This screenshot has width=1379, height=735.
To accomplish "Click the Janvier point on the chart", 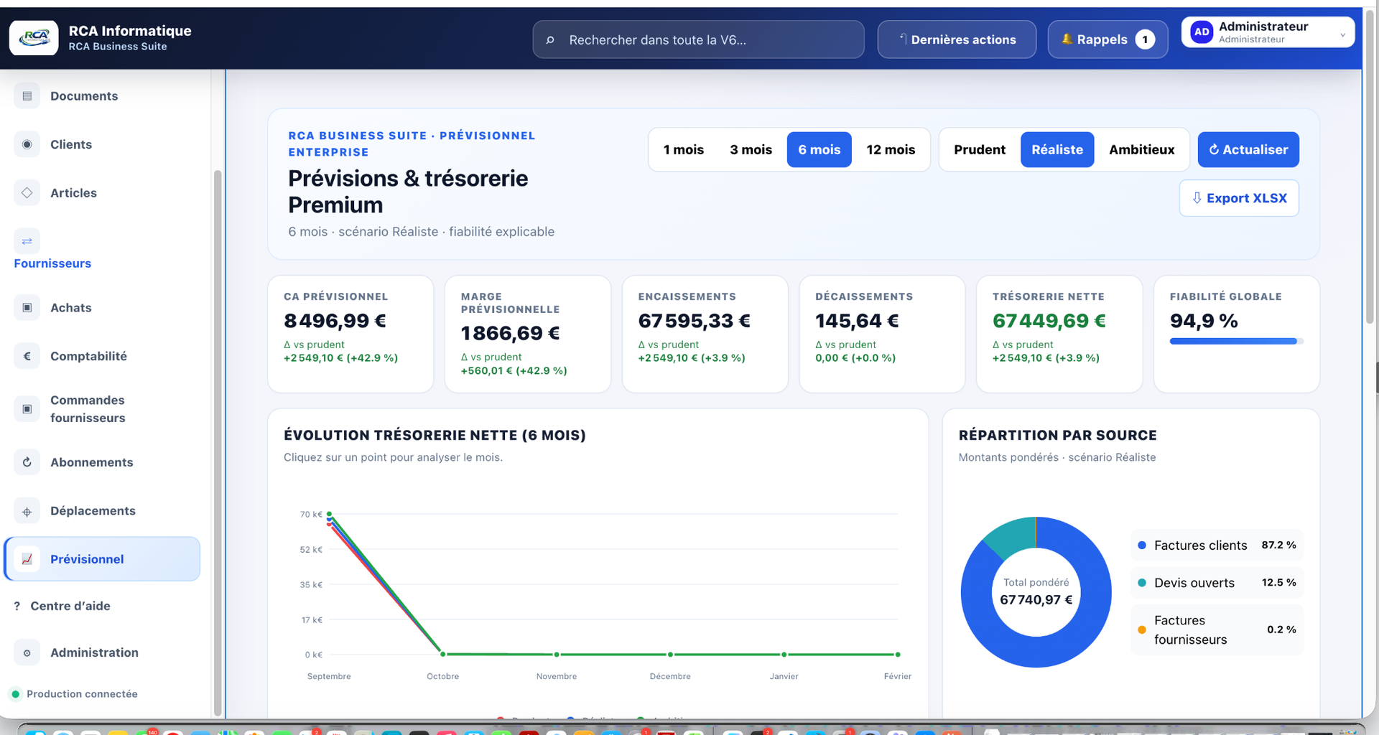I will (784, 655).
